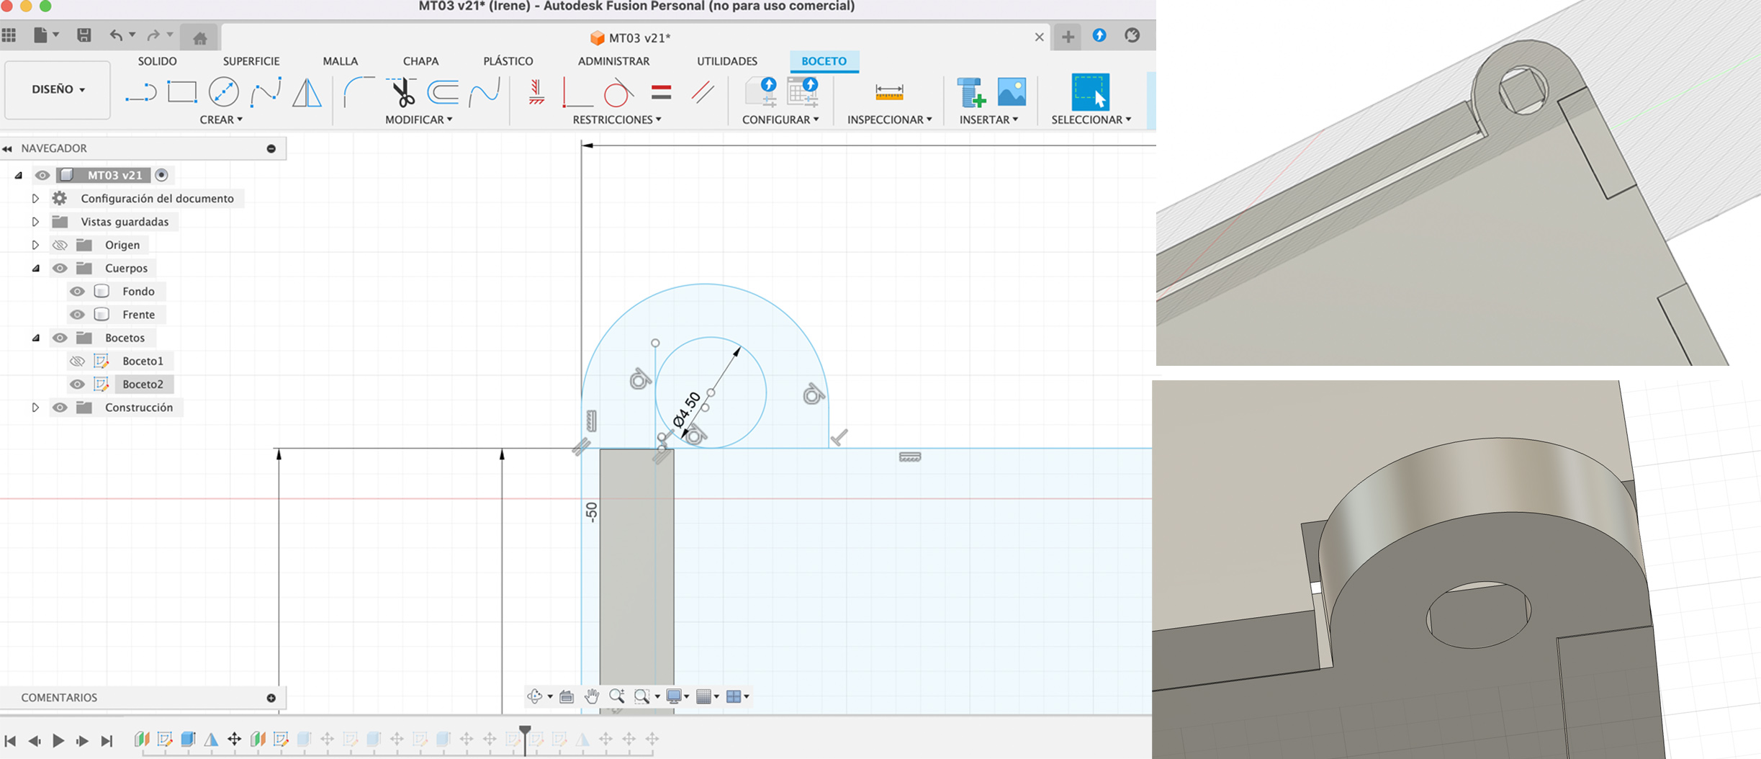Screen dimensions: 1761x759
Task: Show the hidden Boceto1 sketch
Action: (77, 361)
